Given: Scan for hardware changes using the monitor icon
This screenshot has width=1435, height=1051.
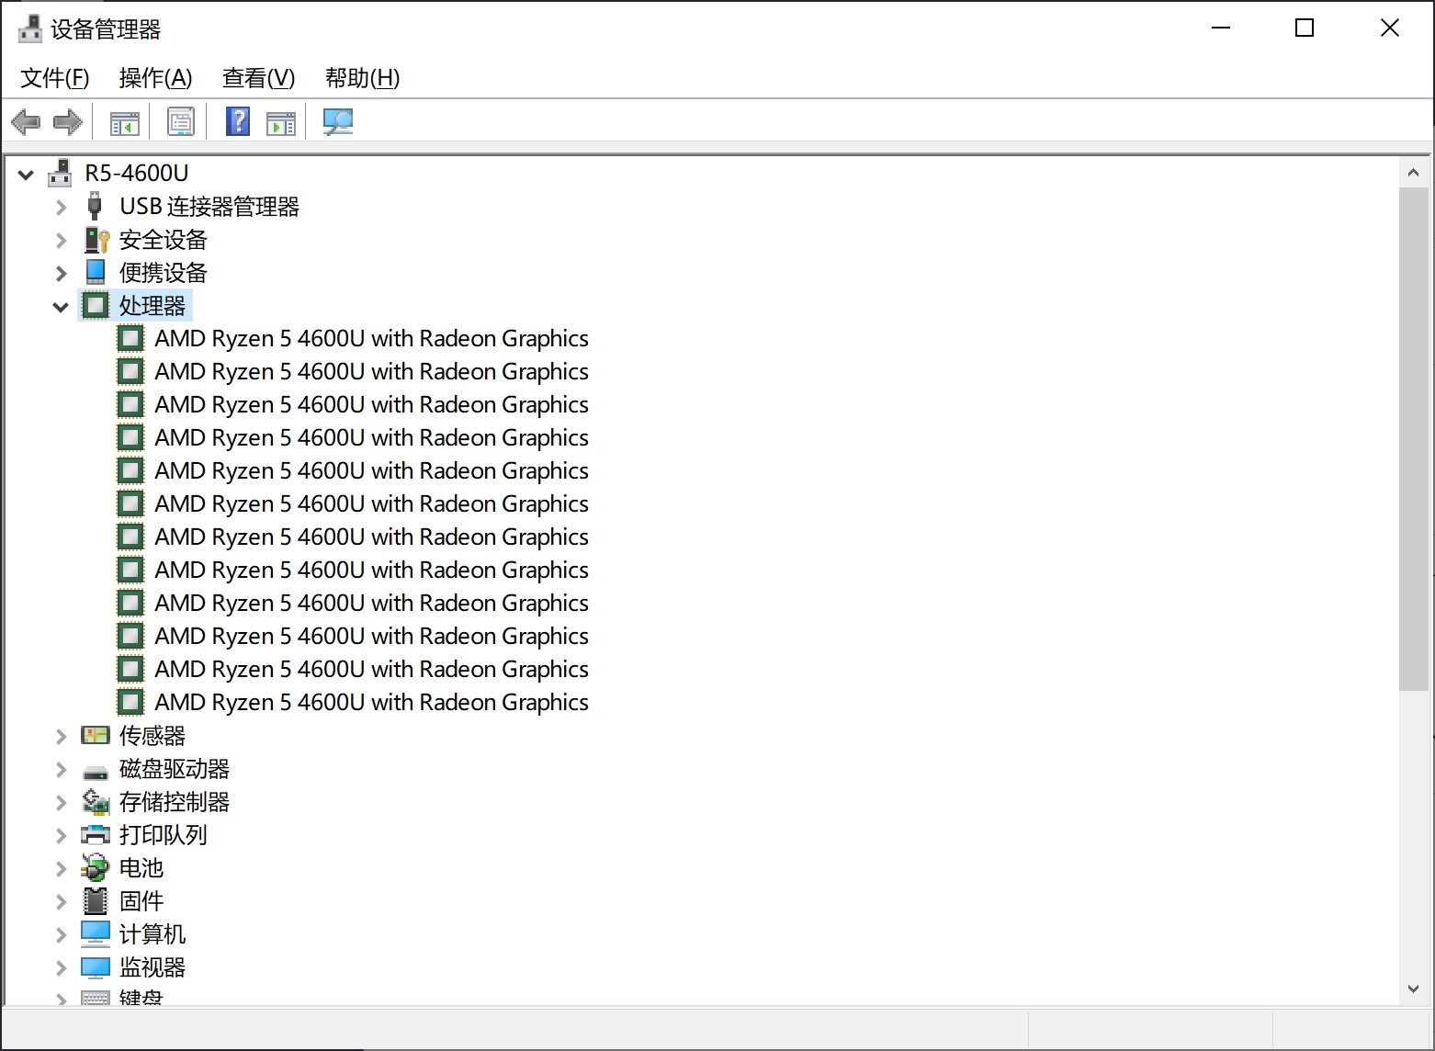Looking at the screenshot, I should coord(338,121).
